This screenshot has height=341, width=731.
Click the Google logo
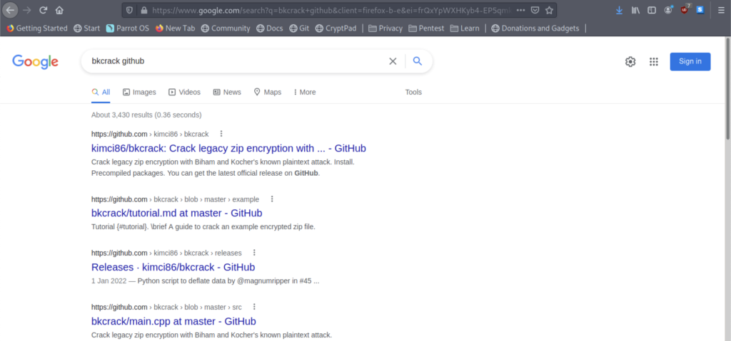pos(35,61)
